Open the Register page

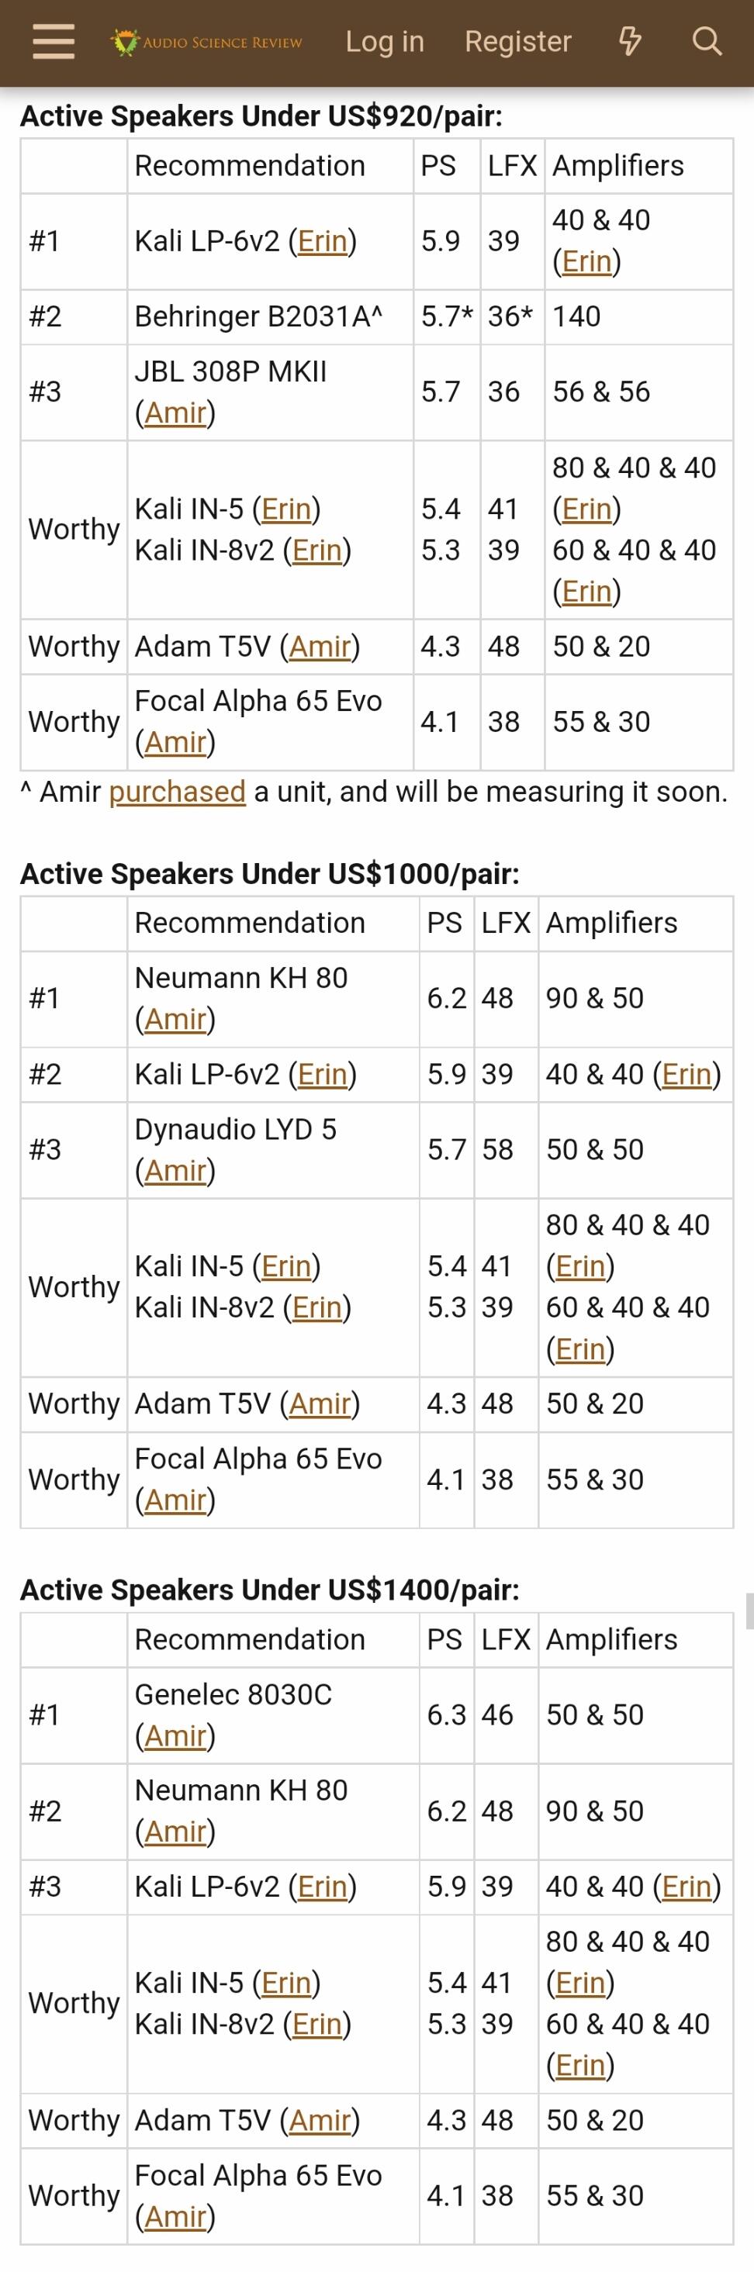[517, 41]
